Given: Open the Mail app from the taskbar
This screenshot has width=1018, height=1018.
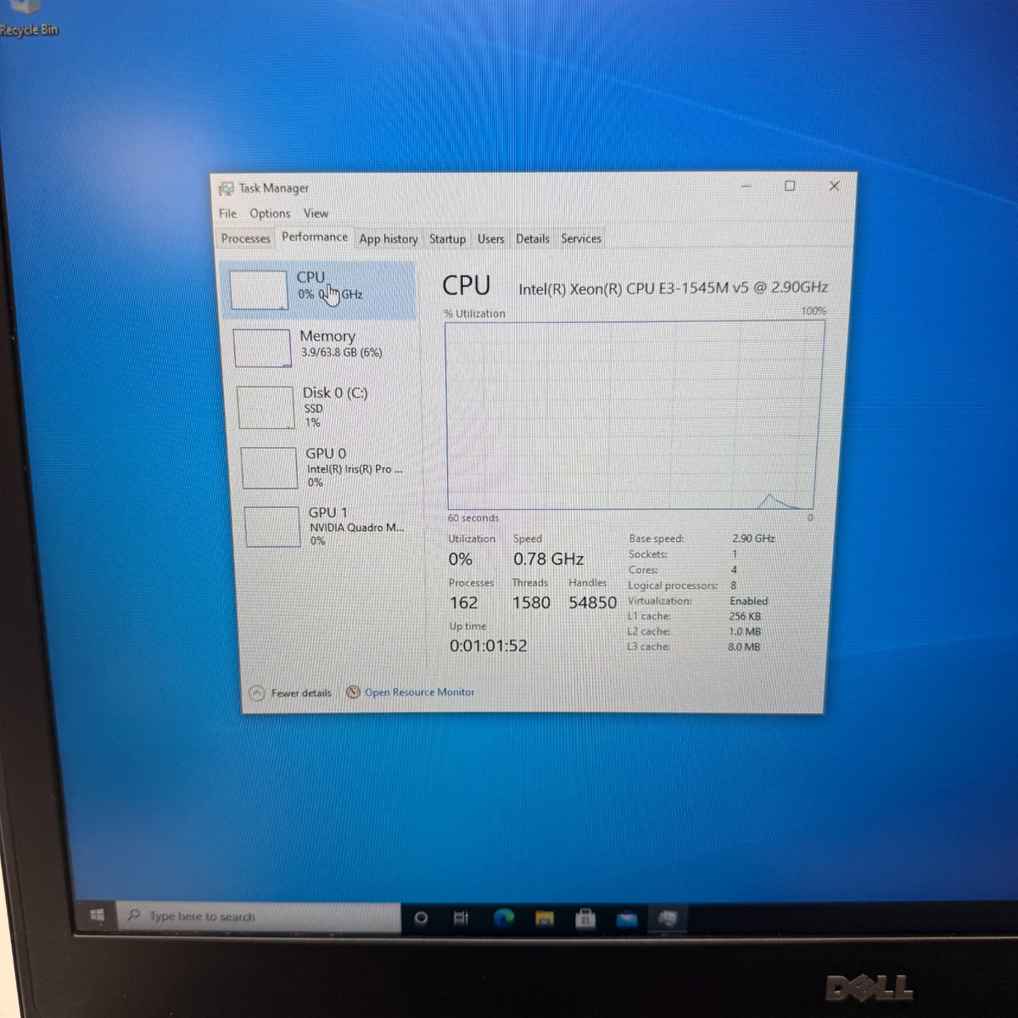Looking at the screenshot, I should coord(627,919).
